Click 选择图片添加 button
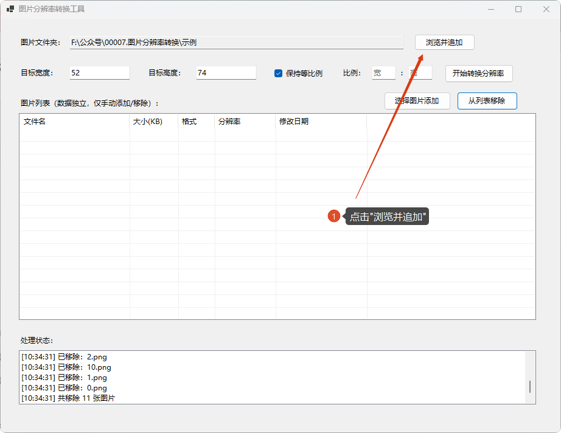The width and height of the screenshot is (561, 433). 417,101
